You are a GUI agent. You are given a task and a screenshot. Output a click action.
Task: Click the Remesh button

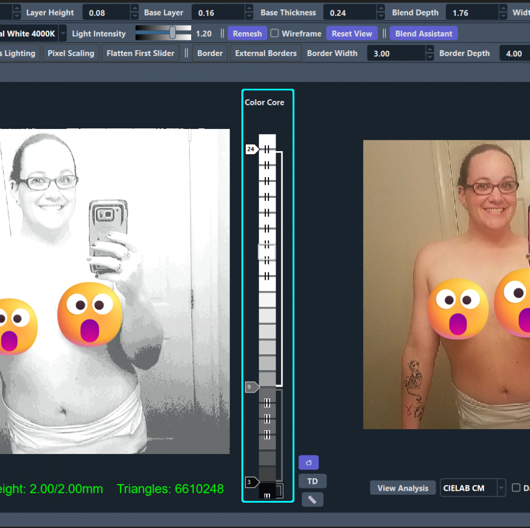coord(247,33)
